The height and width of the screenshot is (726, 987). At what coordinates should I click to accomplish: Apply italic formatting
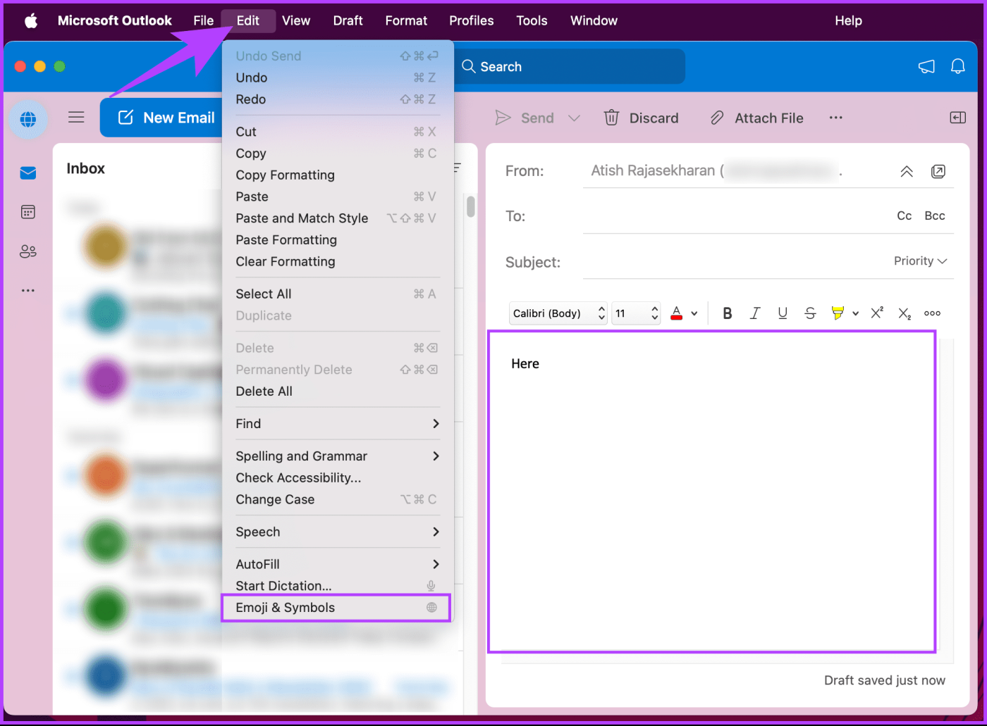click(755, 313)
